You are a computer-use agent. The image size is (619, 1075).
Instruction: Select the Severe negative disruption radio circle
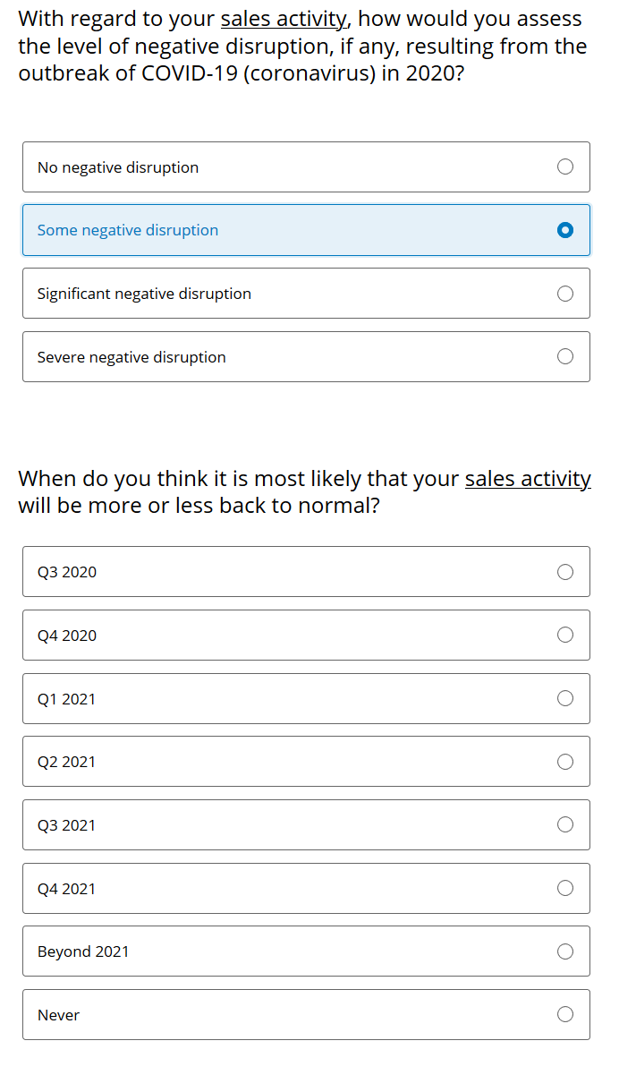tap(565, 356)
